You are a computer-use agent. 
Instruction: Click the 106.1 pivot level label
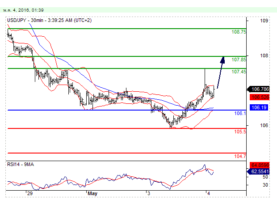pyautogui.click(x=240, y=113)
